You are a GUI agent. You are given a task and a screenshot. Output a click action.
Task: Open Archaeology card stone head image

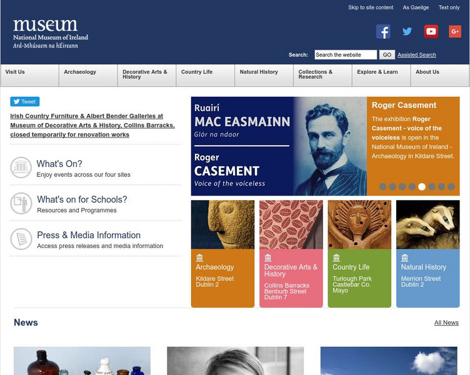click(x=222, y=224)
